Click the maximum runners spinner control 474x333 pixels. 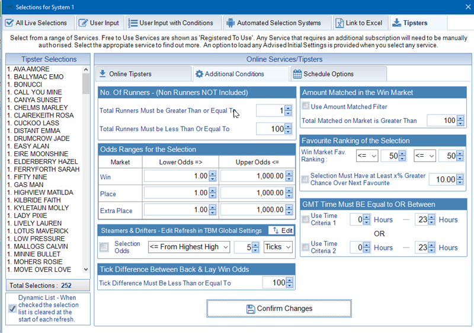[x=288, y=129]
